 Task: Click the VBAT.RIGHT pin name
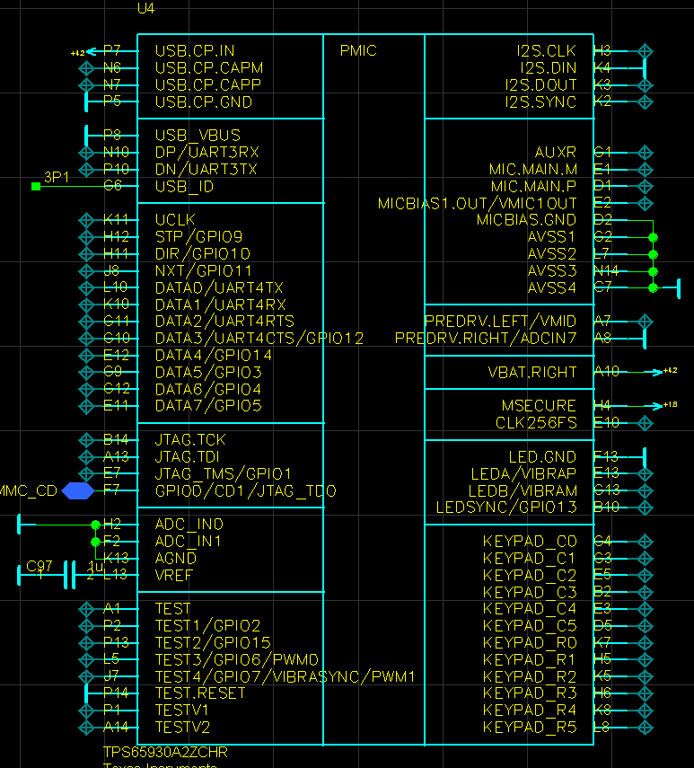(x=532, y=372)
